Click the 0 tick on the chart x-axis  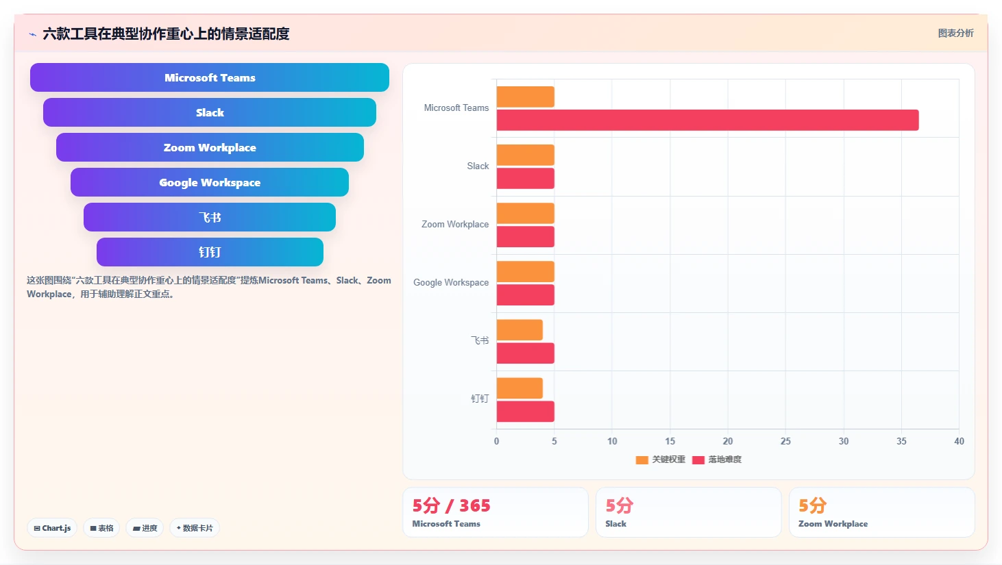[497, 441]
